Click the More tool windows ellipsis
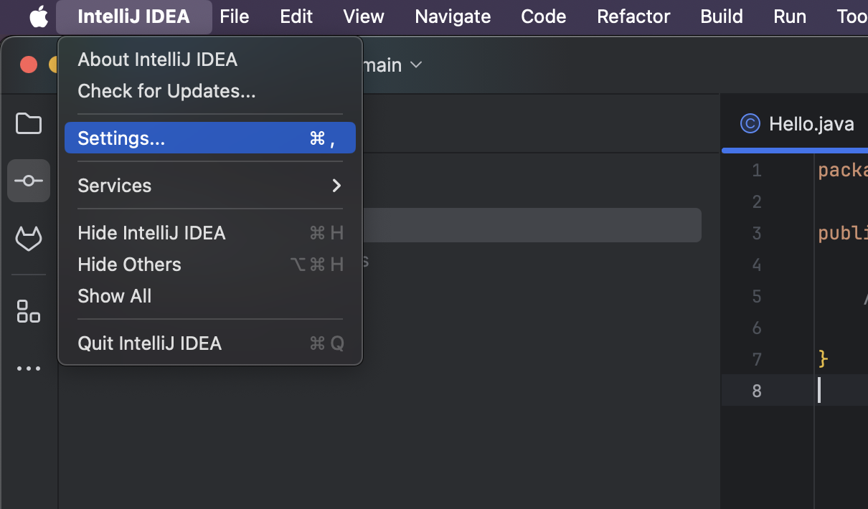 pyautogui.click(x=29, y=368)
